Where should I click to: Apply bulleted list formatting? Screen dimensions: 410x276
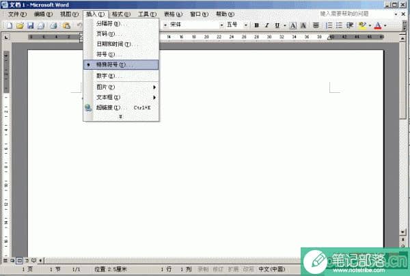click(x=339, y=25)
